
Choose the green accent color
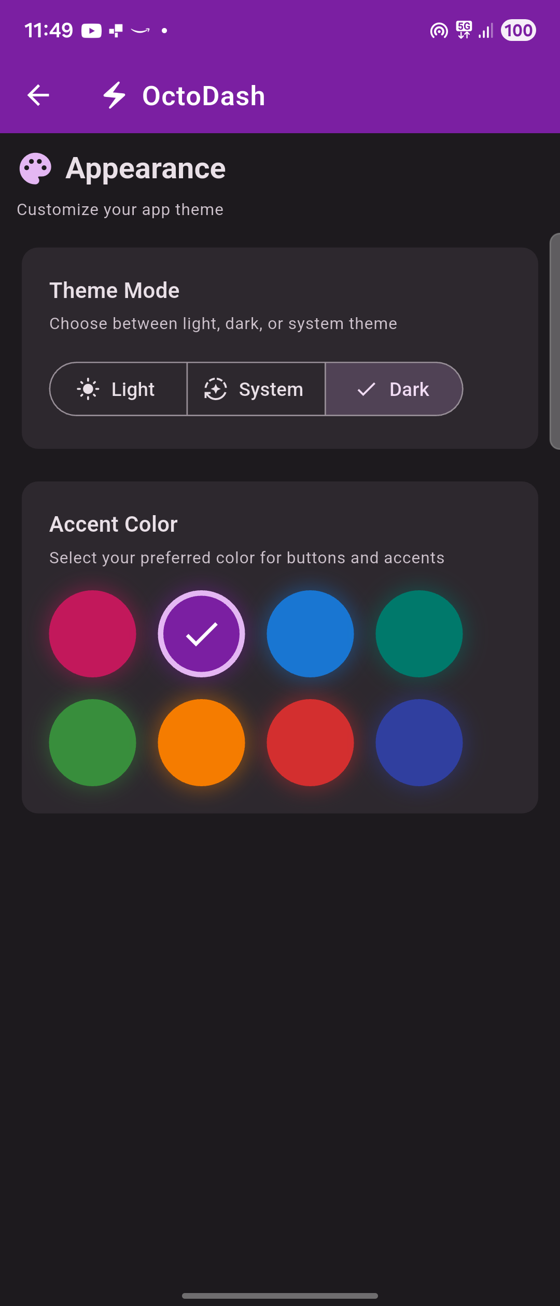(92, 742)
